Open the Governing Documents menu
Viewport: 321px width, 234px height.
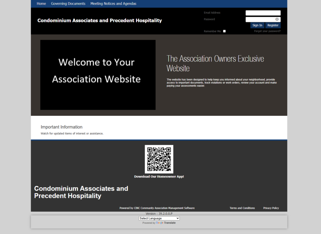pos(68,4)
